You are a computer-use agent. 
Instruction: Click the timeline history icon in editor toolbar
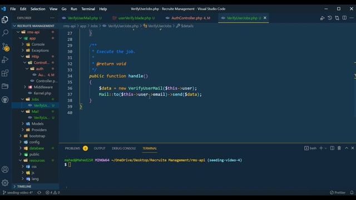click(x=330, y=18)
